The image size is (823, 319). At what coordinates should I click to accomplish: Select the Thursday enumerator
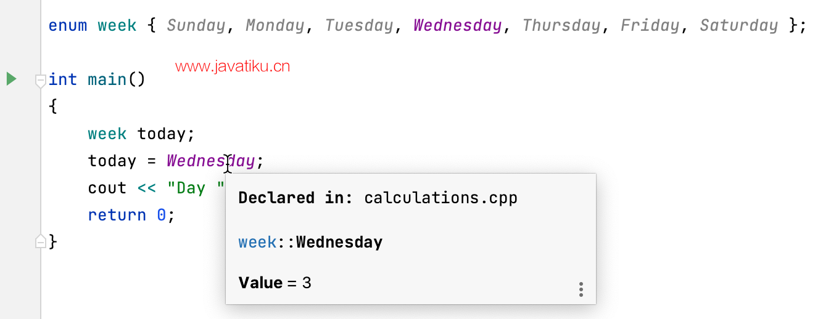click(561, 26)
